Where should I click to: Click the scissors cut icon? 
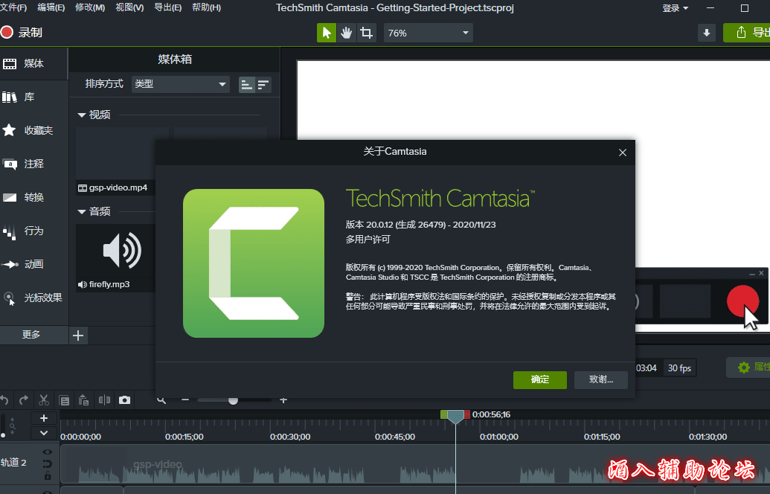44,400
